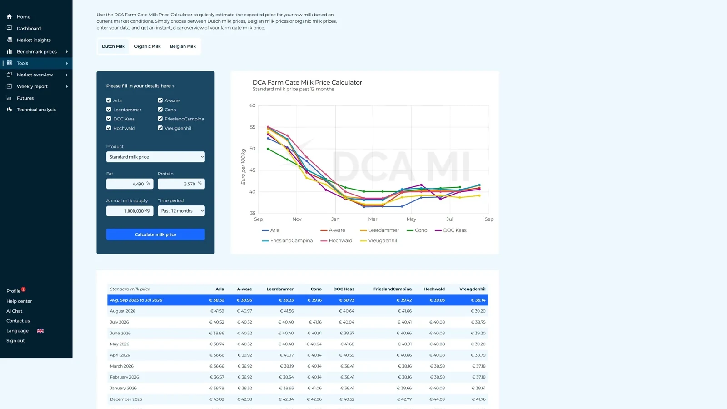The width and height of the screenshot is (727, 409).
Task: Click the Home icon in sidebar
Action: [x=9, y=17]
